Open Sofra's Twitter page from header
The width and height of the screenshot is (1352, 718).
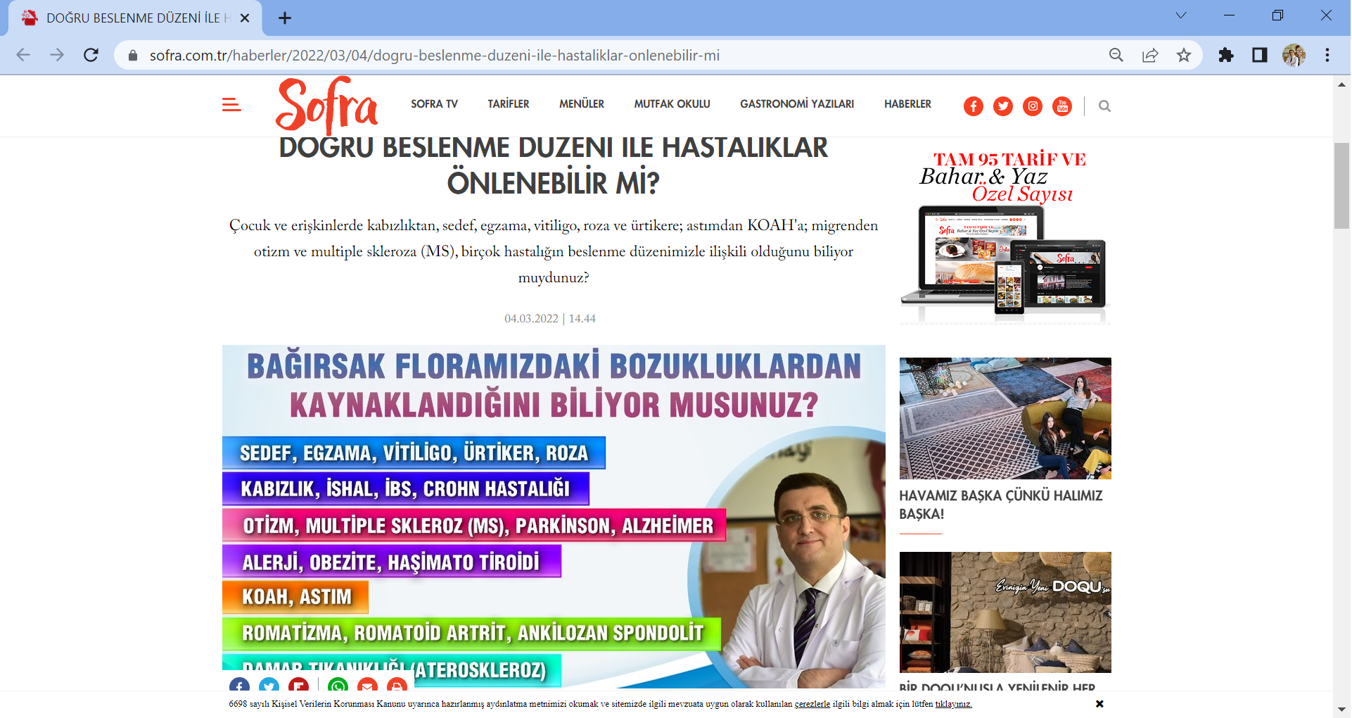pos(1002,106)
